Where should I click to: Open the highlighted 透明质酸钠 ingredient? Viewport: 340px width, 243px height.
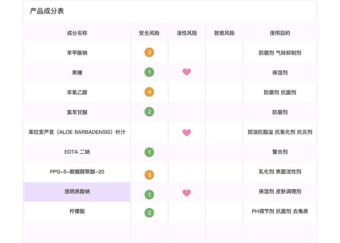coord(77,192)
